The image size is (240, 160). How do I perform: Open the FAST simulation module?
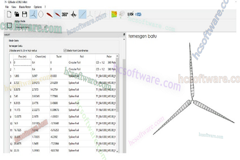pyautogui.click(x=138, y=14)
